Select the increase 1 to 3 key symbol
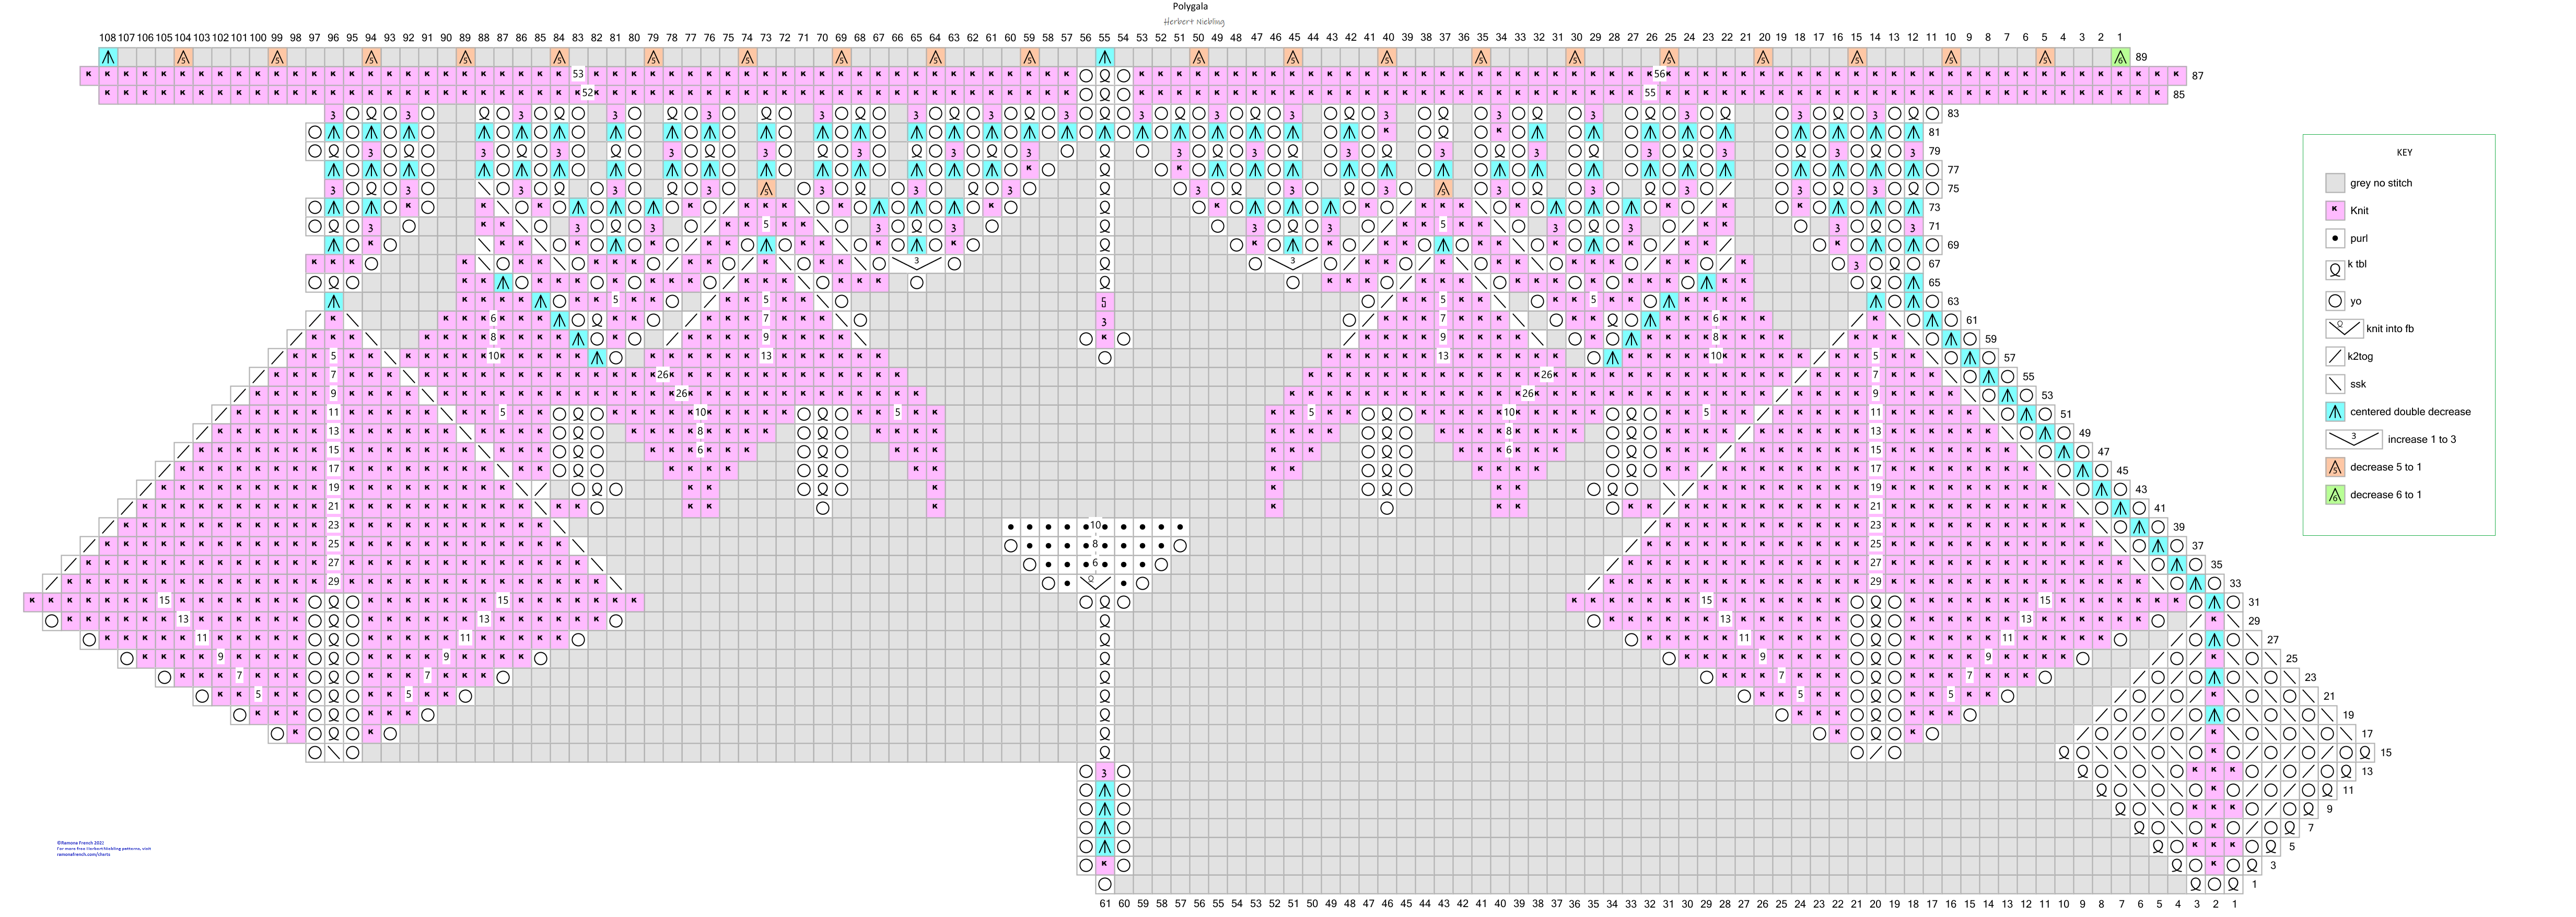Screen dimensions: 2576x917 coord(2354,439)
